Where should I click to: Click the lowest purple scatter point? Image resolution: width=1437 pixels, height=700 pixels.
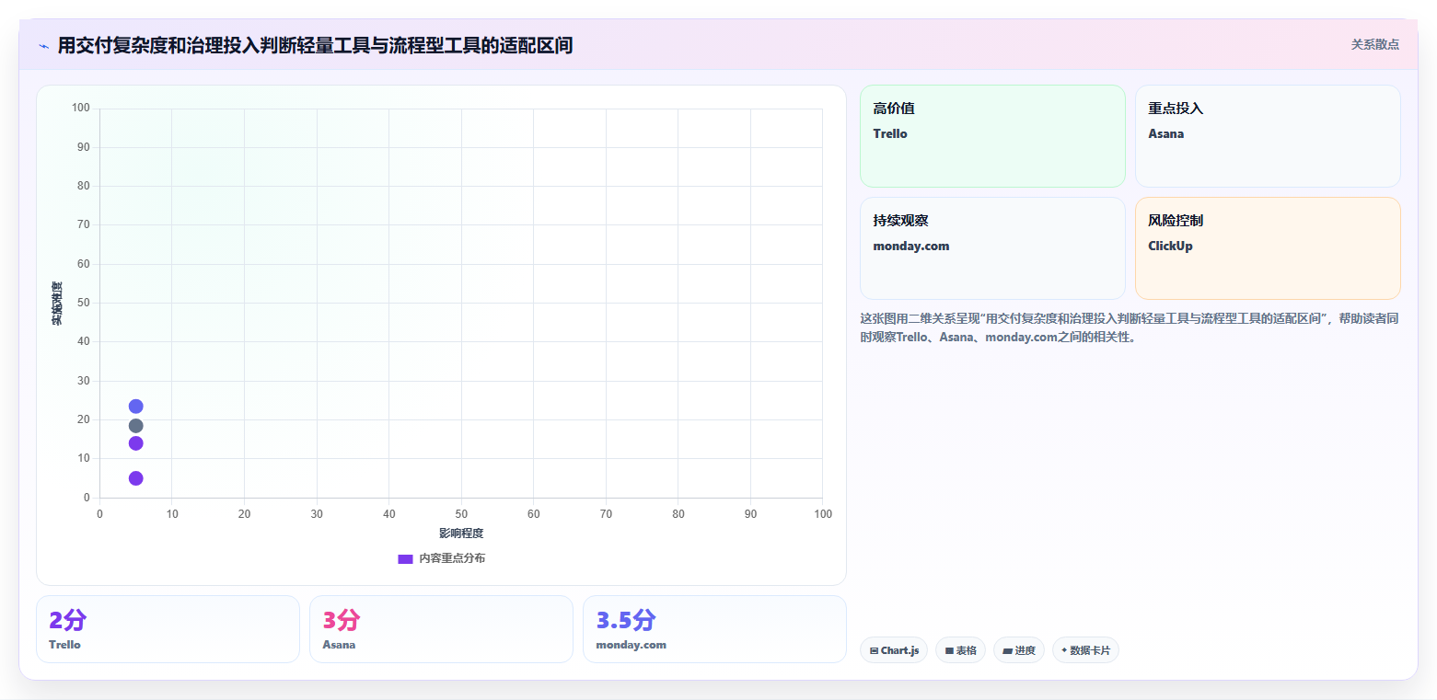coord(136,478)
